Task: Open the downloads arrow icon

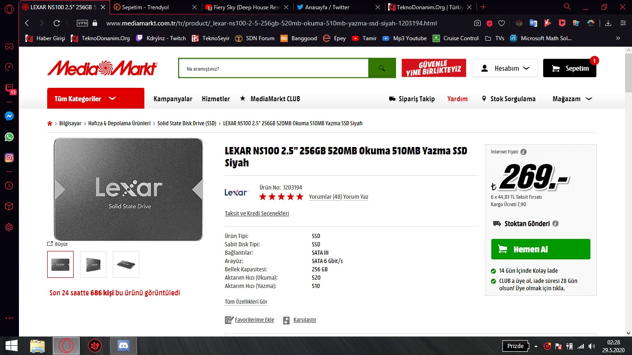Action: [x=608, y=23]
